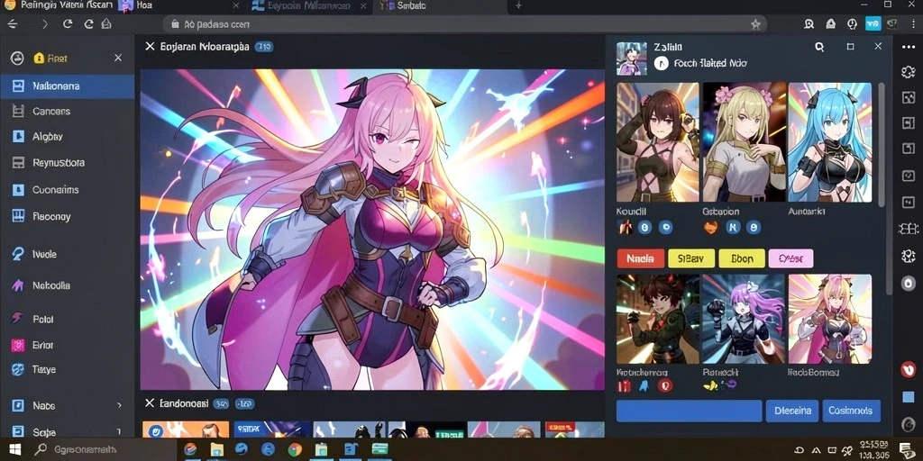Click the Aligbay sidebar icon
Screen dimensions: 923x461
18,137
